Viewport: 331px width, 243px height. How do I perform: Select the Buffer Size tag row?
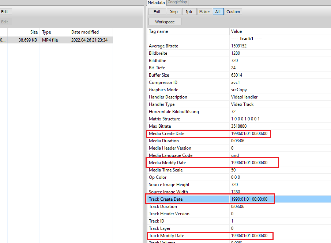click(x=239, y=75)
